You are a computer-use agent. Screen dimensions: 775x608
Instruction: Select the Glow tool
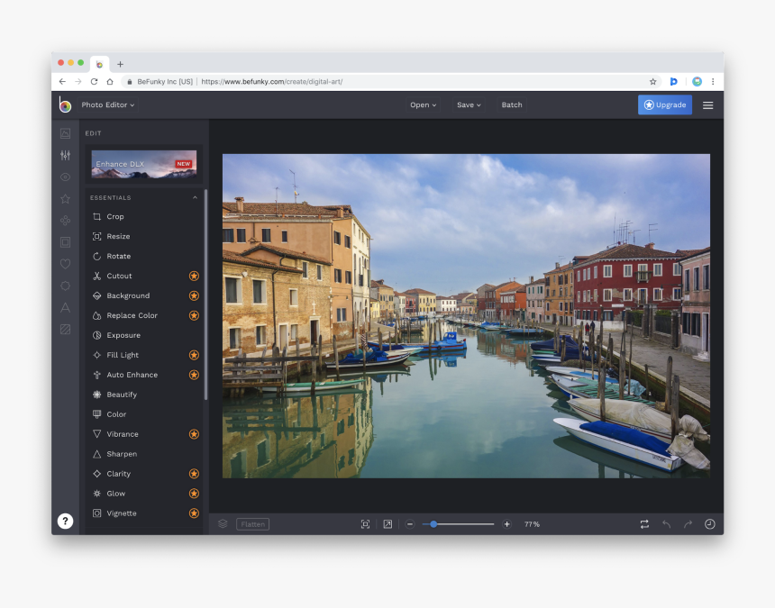point(144,493)
